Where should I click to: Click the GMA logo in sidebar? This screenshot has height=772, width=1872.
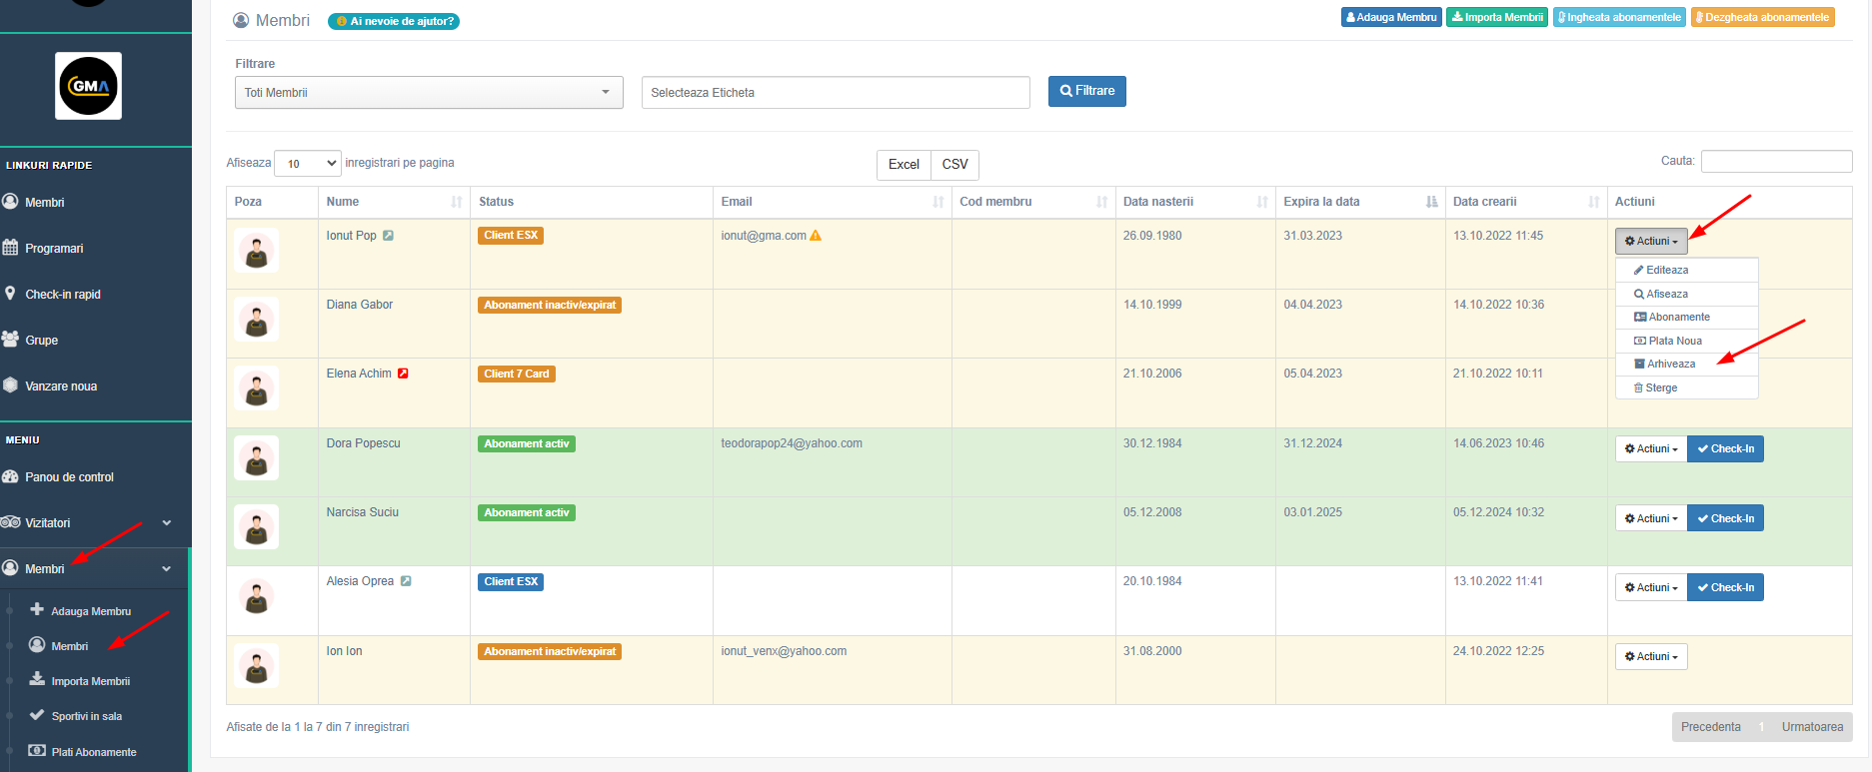88,86
